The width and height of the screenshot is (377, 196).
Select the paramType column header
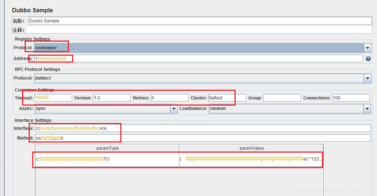107,148
